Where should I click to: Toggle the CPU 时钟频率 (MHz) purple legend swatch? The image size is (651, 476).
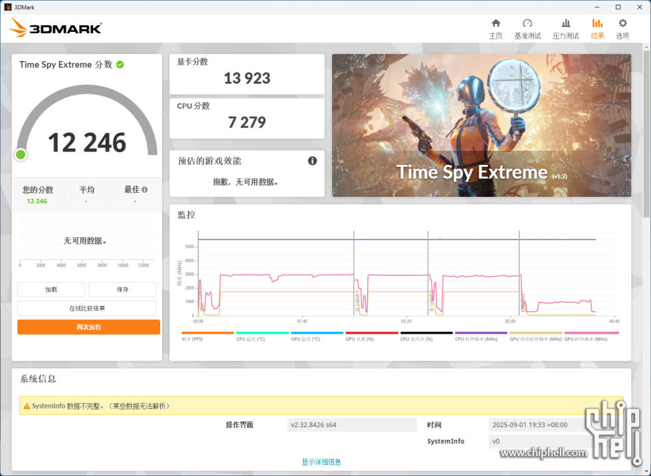(x=481, y=333)
